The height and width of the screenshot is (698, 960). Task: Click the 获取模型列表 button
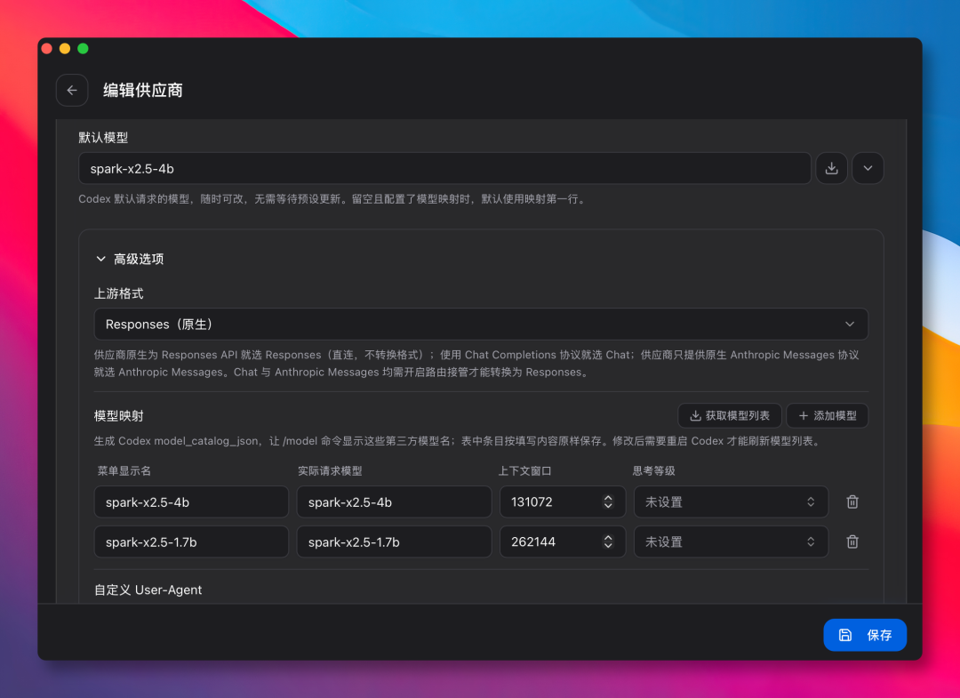(x=729, y=416)
